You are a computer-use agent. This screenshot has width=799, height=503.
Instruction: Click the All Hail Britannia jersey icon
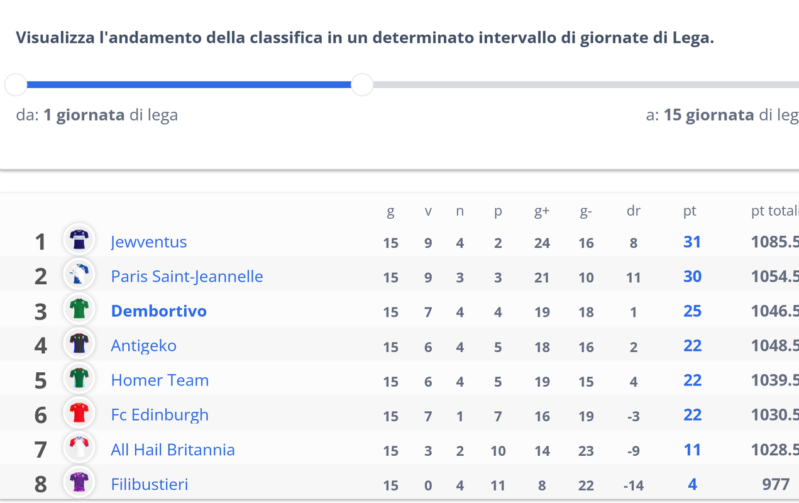[x=79, y=448]
